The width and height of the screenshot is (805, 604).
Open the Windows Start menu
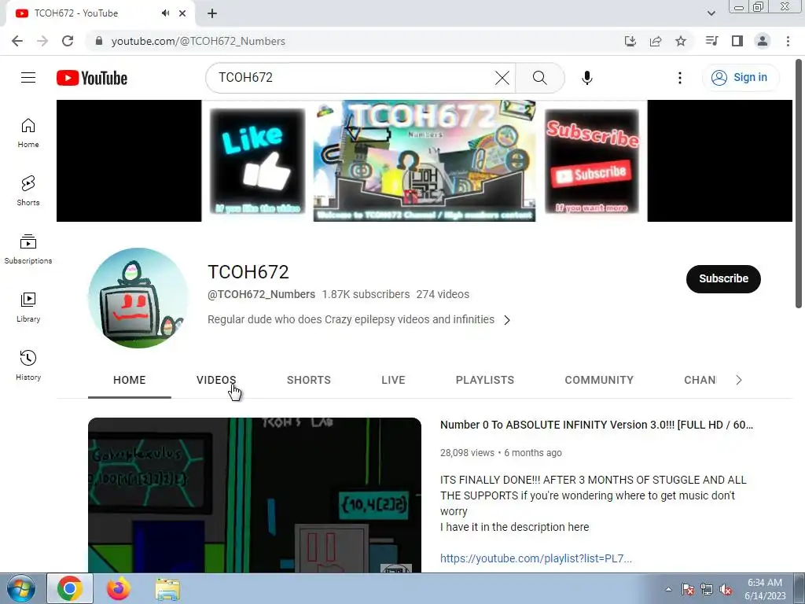click(20, 588)
